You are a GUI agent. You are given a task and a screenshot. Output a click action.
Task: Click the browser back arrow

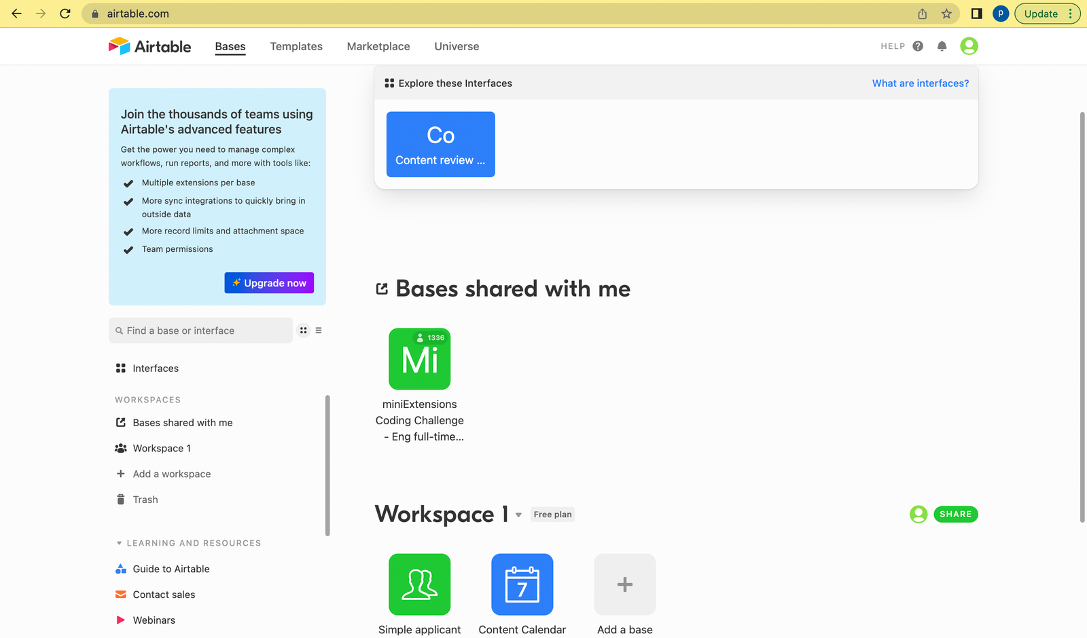[16, 14]
